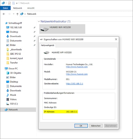Click OK in the properties dialog
This screenshot has height=139, width=133.
pos(81,126)
